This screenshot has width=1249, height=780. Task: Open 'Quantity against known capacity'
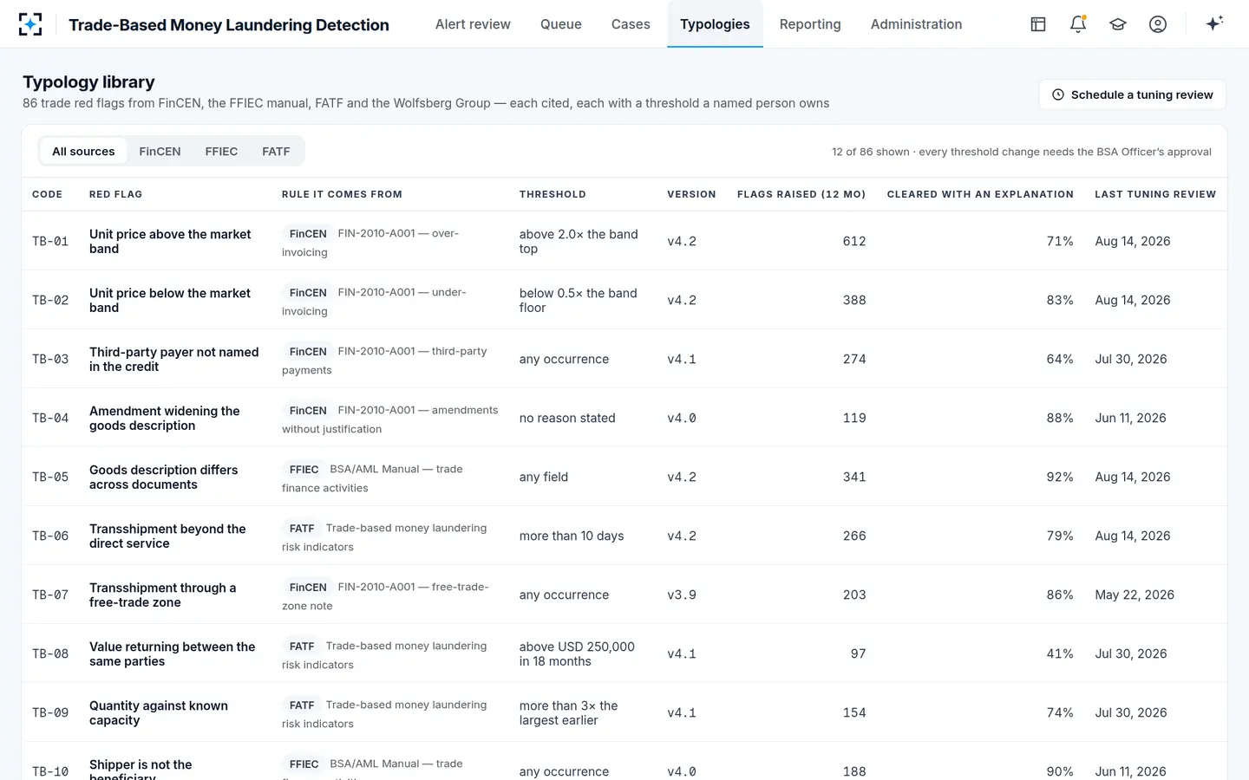click(x=159, y=713)
